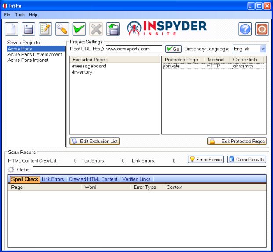The image size is (273, 252).
Task: Switch to the Crawled HTML Content tab
Action: [93, 179]
